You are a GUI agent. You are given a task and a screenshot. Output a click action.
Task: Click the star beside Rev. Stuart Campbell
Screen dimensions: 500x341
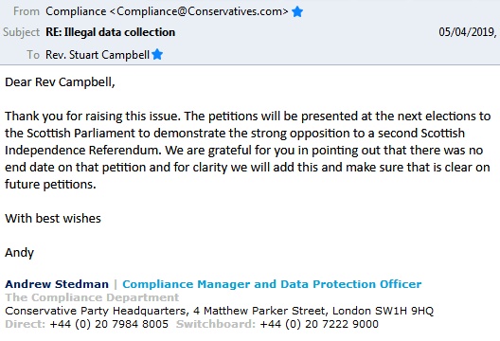pyautogui.click(x=157, y=55)
